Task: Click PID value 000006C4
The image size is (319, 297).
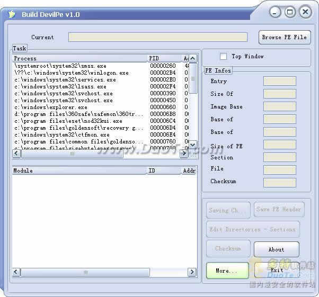Action: [163, 121]
